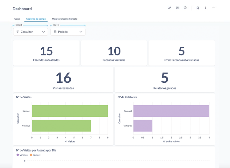Expand the Consultor email dropdown arrow
230x168 pixels.
(x=44, y=32)
